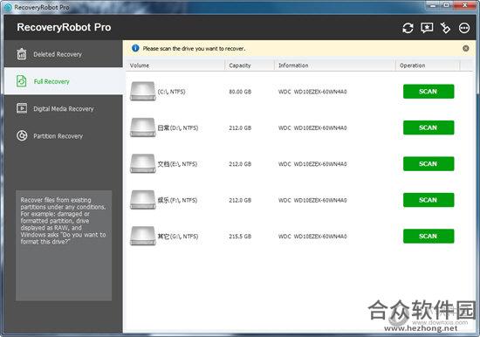
Task: Click the 215.5 GB capacity value
Action: [240, 237]
